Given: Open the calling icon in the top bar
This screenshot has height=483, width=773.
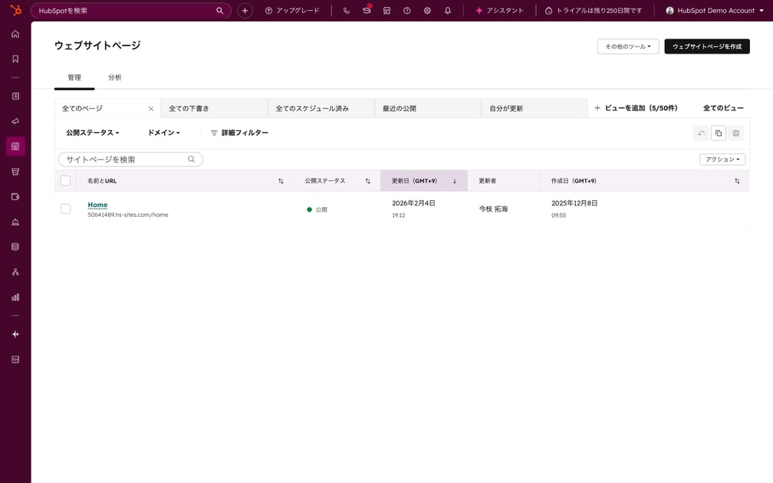Looking at the screenshot, I should (346, 10).
